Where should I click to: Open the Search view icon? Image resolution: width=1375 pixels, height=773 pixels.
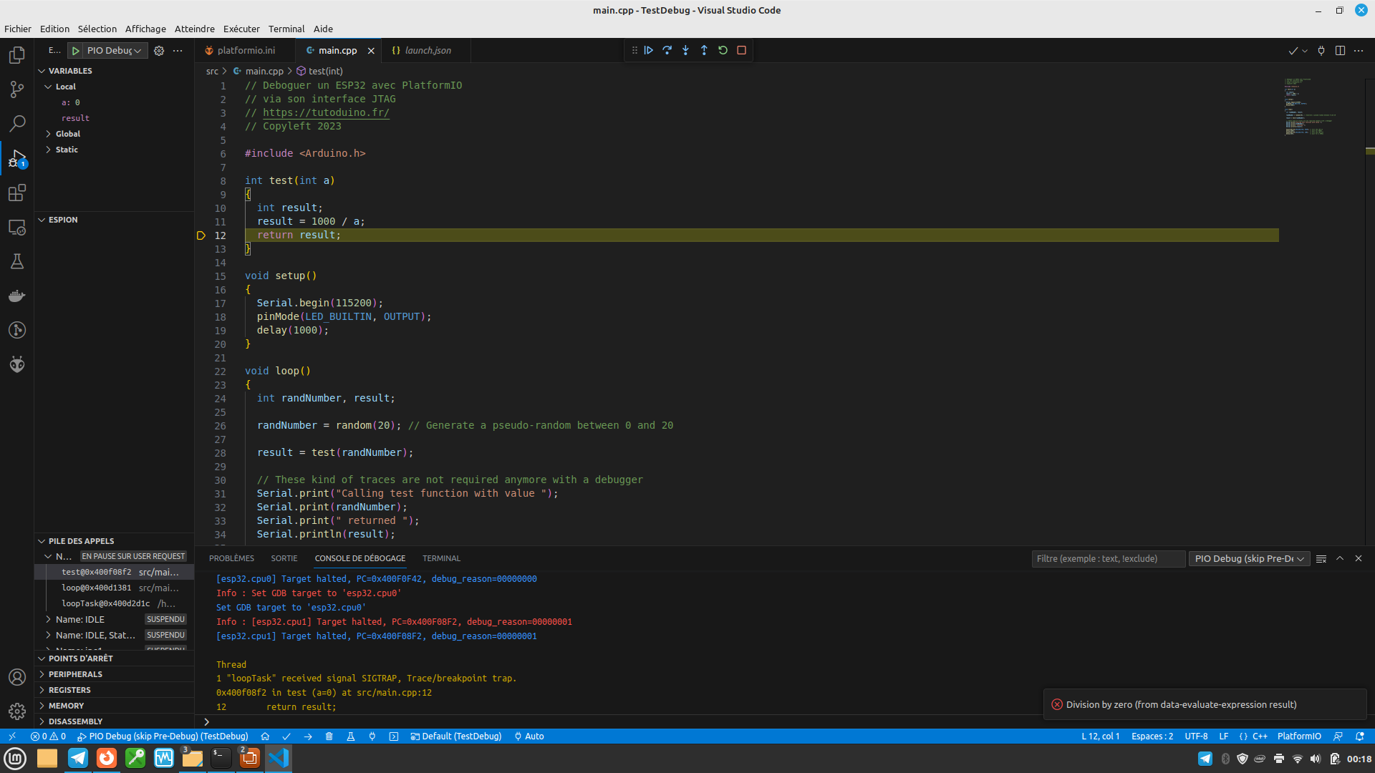click(x=17, y=124)
